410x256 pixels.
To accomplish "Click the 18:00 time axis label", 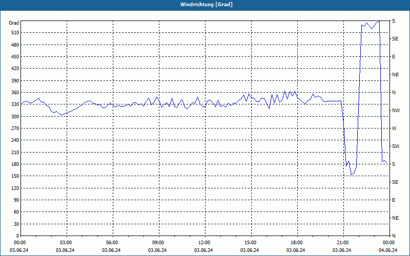I will coord(296,243).
